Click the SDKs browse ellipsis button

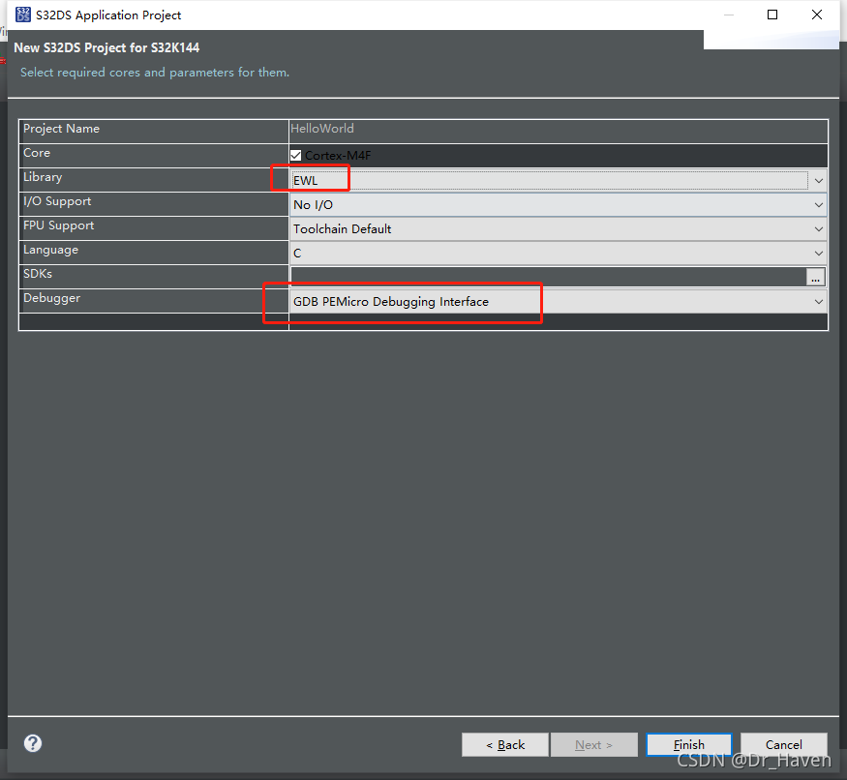(x=815, y=277)
